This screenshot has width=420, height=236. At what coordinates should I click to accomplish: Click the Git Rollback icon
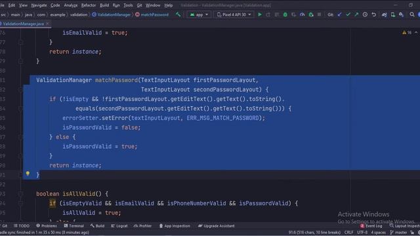373,14
